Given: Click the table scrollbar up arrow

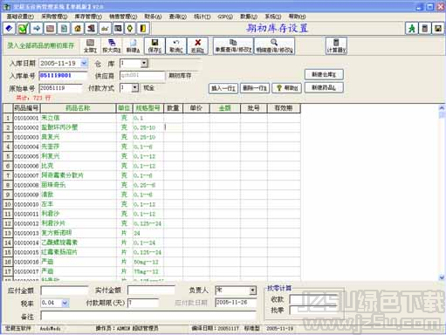Looking at the screenshot, I should [x=442, y=108].
